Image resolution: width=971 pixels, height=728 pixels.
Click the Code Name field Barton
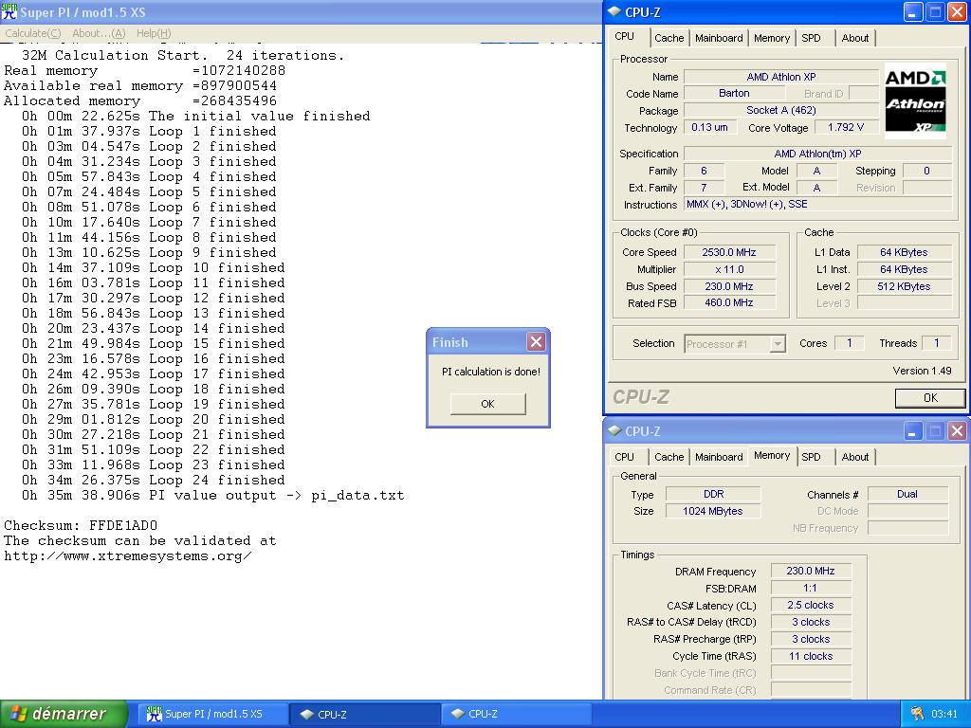tap(734, 94)
